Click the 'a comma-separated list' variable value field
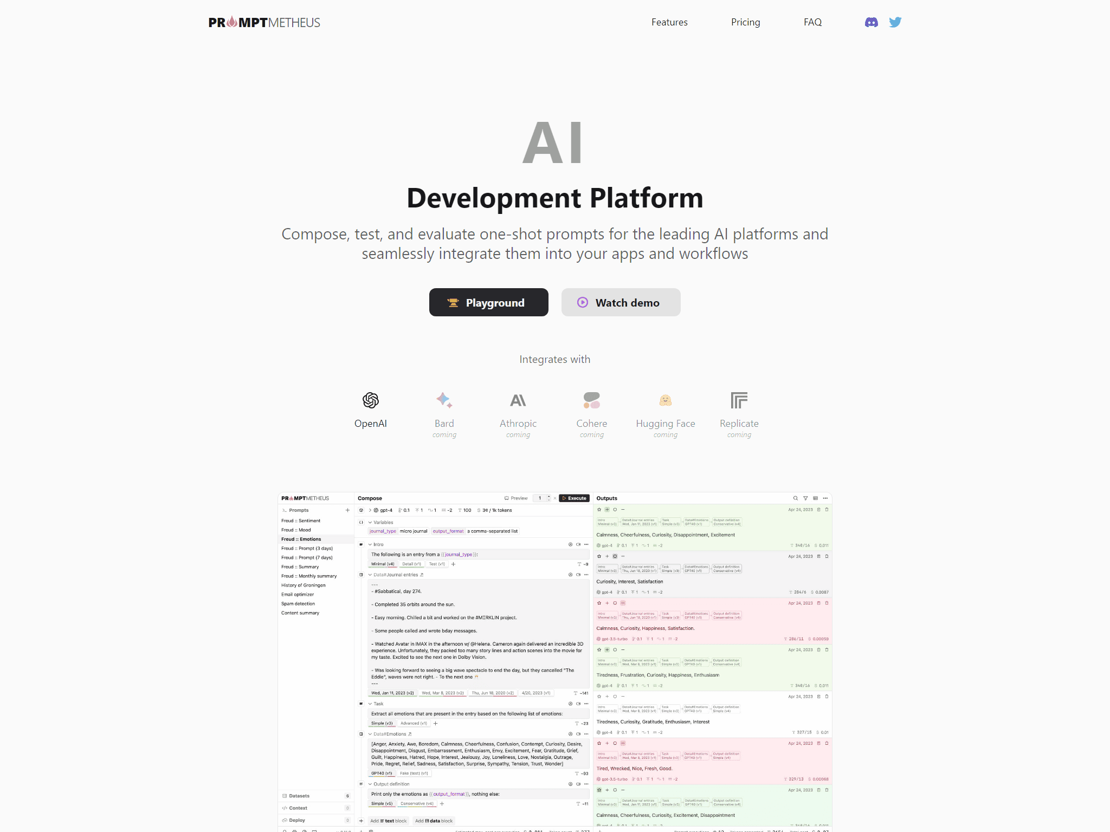Viewport: 1110px width, 832px height. point(492,531)
